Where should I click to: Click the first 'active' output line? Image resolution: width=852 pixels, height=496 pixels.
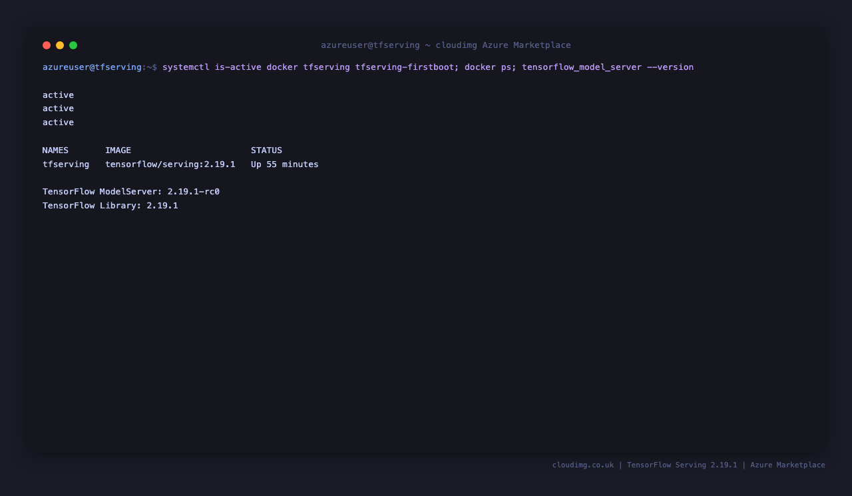pyautogui.click(x=58, y=95)
